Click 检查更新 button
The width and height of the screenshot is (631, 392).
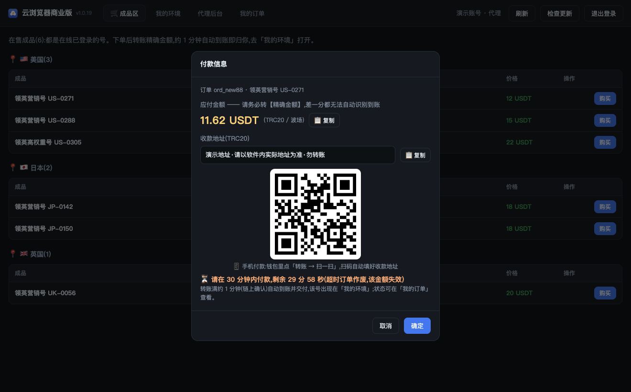(560, 13)
